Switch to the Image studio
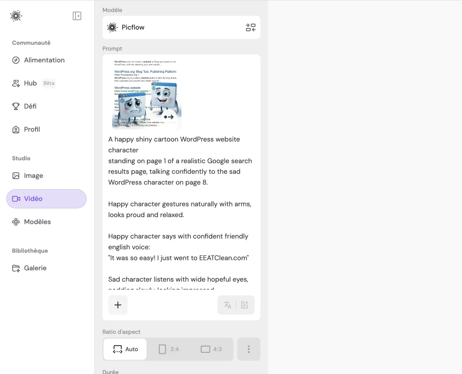The width and height of the screenshot is (462, 374). pyautogui.click(x=33, y=176)
